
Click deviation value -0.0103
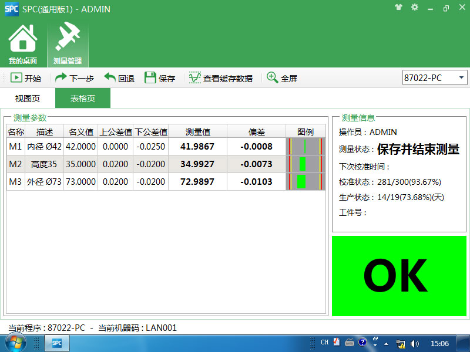(256, 182)
